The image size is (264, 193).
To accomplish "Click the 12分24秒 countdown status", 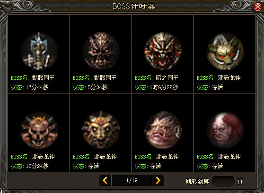I will pos(37,166).
